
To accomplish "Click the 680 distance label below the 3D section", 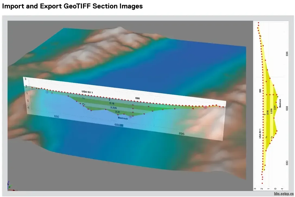I will pyautogui.click(x=56, y=117).
